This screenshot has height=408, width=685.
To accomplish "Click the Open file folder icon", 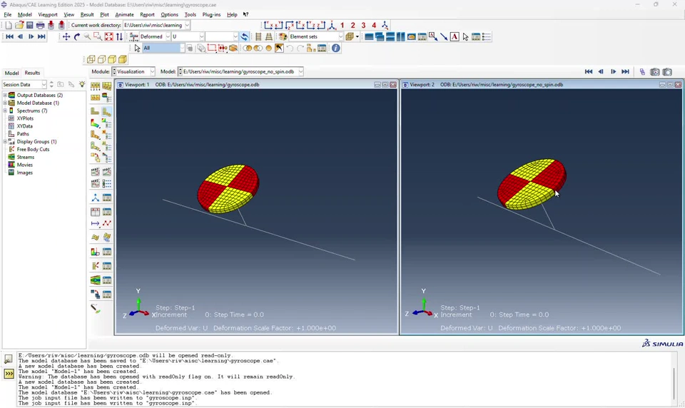I will click(x=19, y=26).
